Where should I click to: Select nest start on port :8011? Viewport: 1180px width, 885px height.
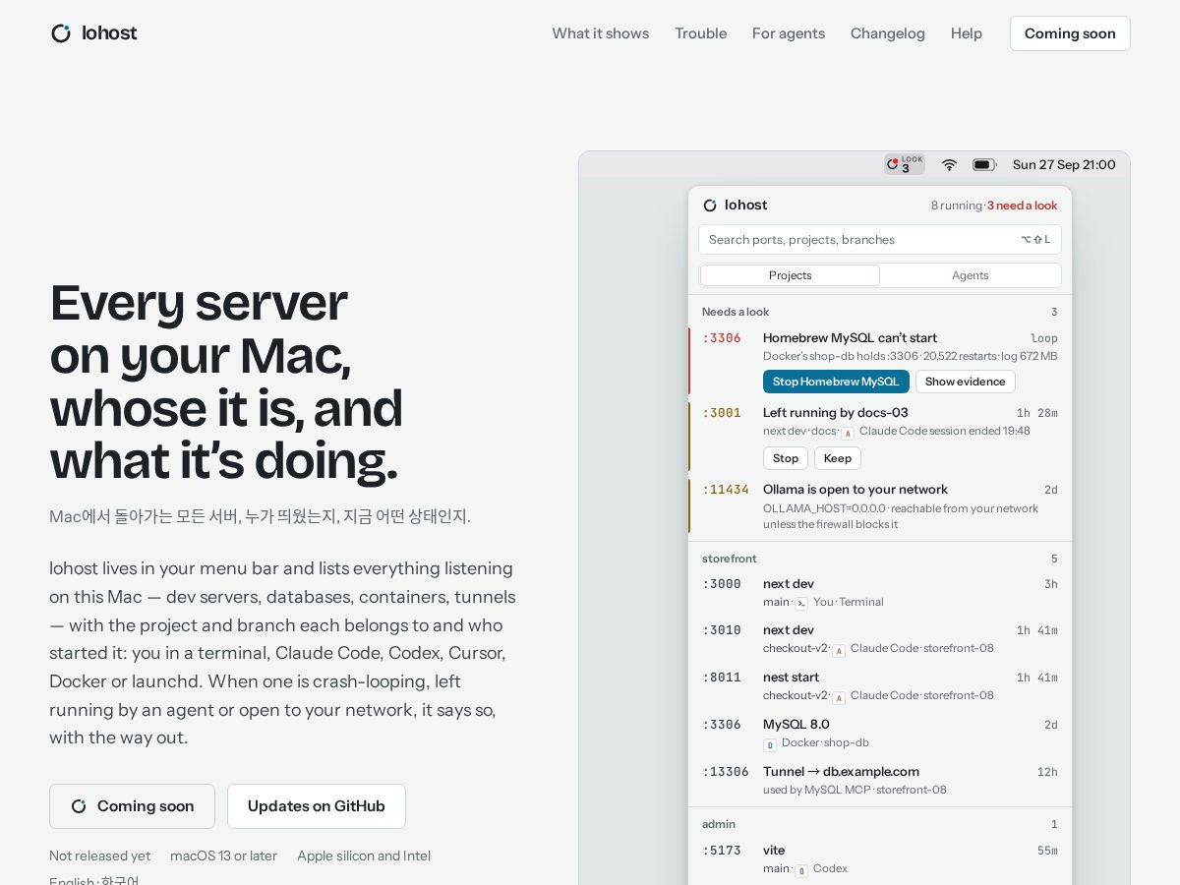click(x=880, y=686)
